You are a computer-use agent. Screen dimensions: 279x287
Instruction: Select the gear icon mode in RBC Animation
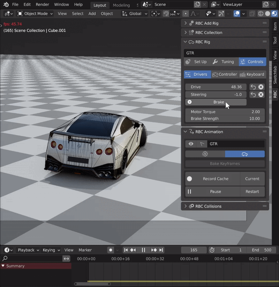coord(205,154)
